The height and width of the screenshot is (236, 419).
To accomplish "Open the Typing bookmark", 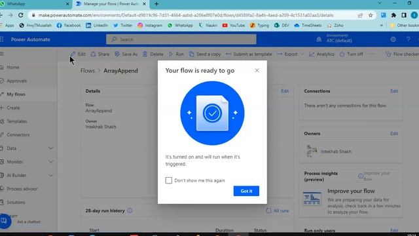I will 259,26.
